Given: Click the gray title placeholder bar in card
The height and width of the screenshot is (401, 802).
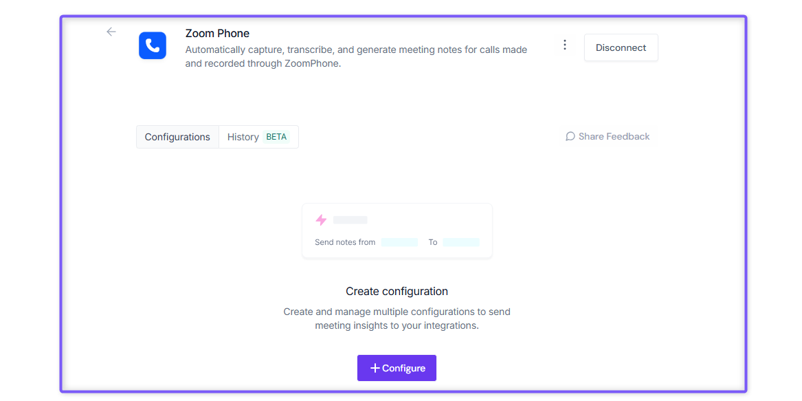Looking at the screenshot, I should [x=350, y=220].
